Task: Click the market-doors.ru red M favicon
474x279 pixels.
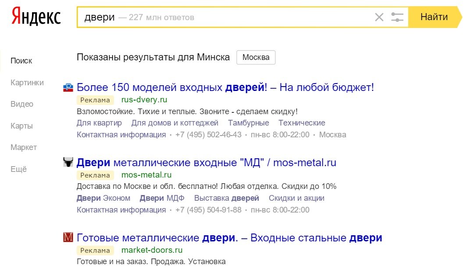Action: 68,238
